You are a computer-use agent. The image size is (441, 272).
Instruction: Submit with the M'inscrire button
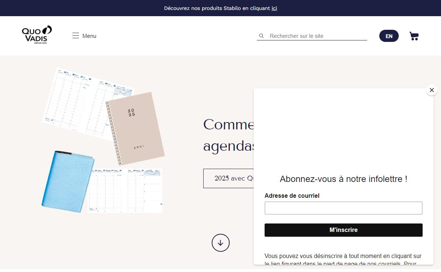pos(344,230)
